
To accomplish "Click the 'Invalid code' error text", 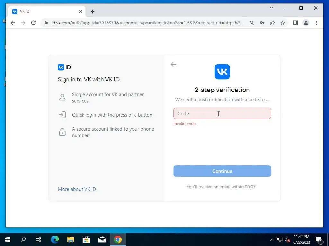I will click(x=184, y=124).
